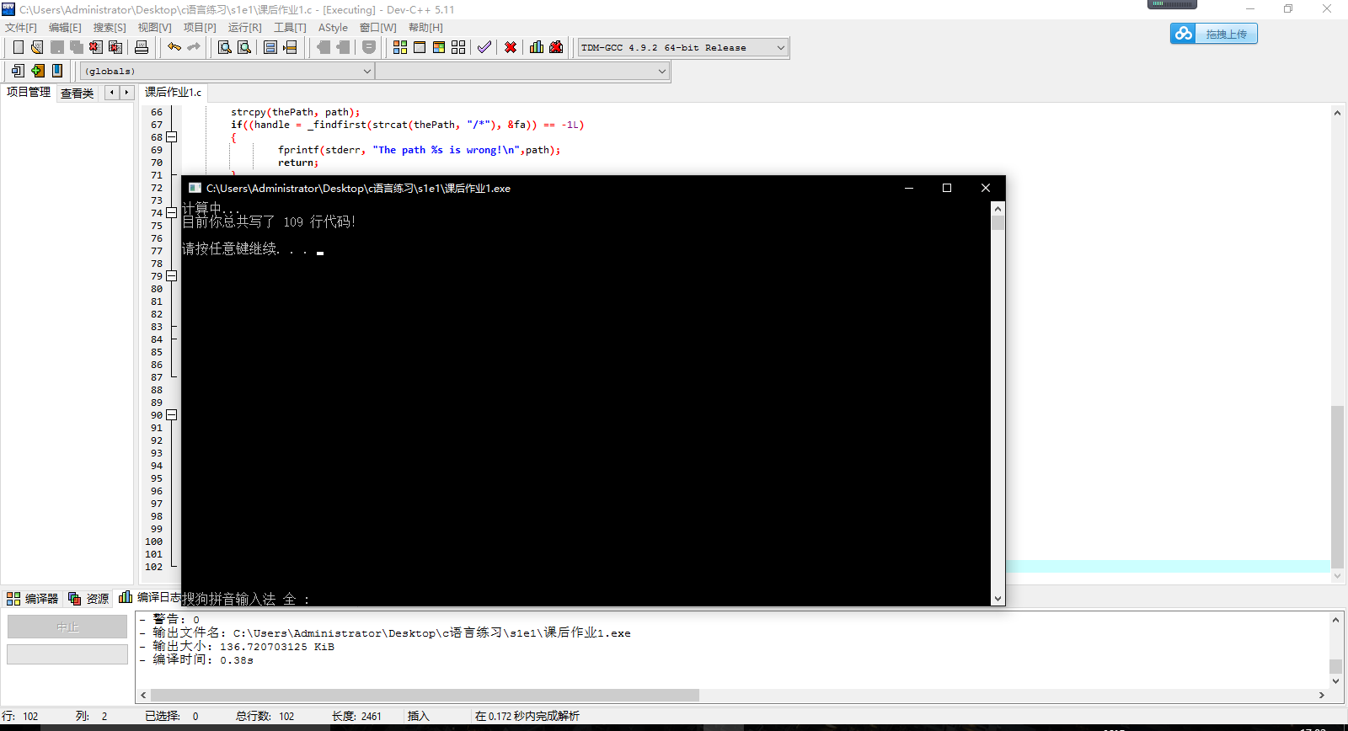Click the Goto line icon

(x=290, y=47)
